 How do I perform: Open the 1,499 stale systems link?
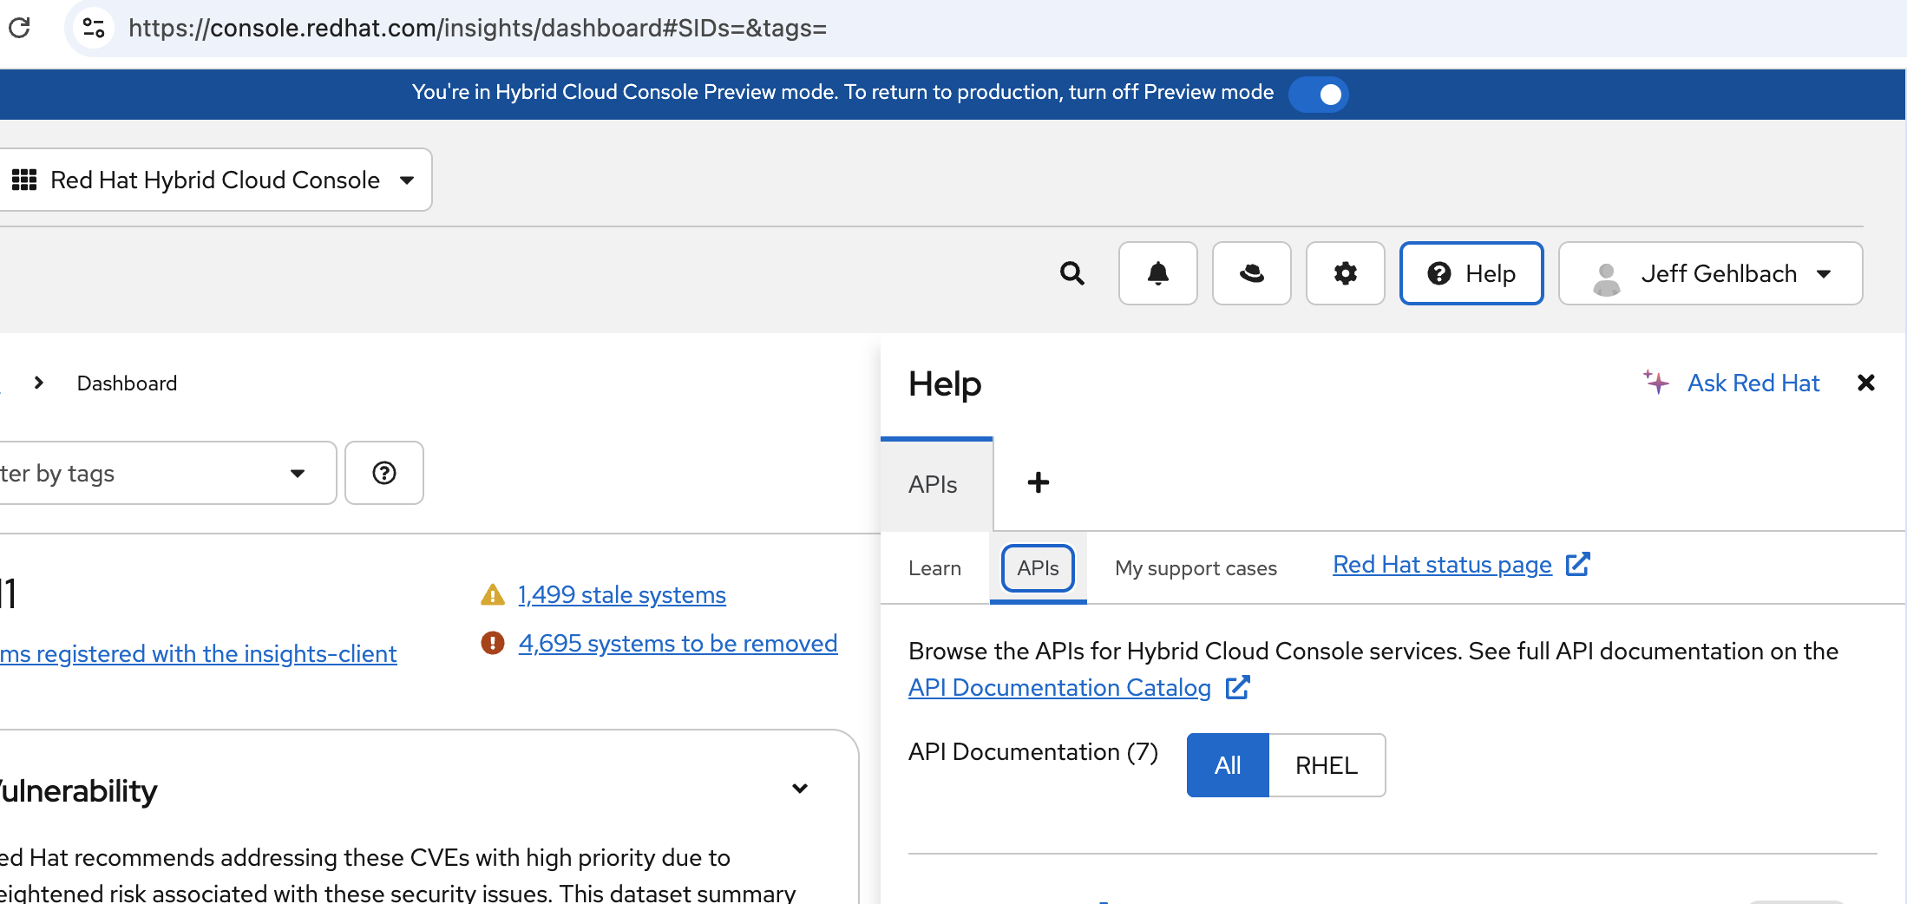(622, 595)
